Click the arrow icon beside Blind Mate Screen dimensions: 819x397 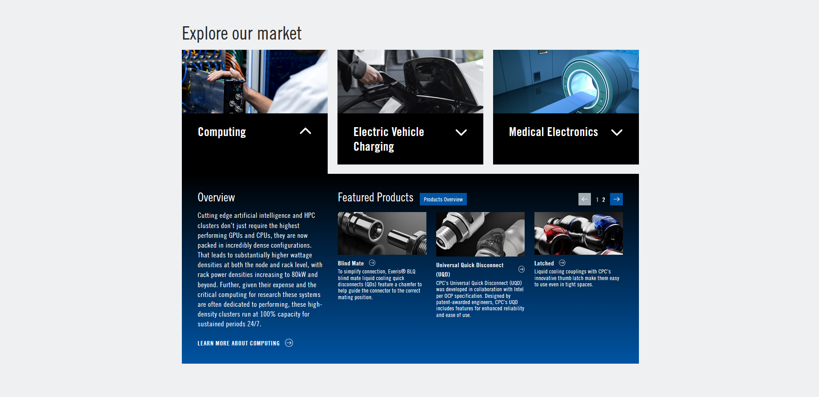pos(372,263)
